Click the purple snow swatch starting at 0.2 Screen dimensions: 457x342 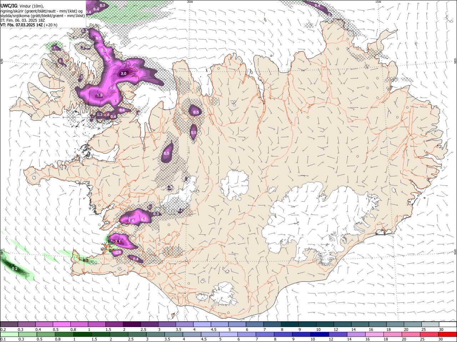(x=9, y=325)
